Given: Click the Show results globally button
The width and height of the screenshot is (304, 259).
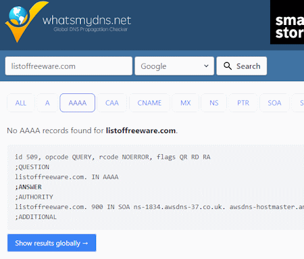Looking at the screenshot, I should 52,243.
